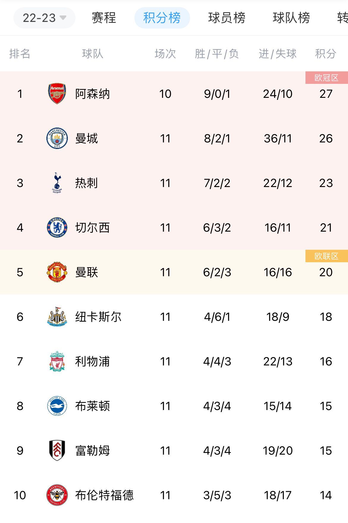Go to the 球队榜 tab
The image size is (348, 523).
pyautogui.click(x=291, y=18)
